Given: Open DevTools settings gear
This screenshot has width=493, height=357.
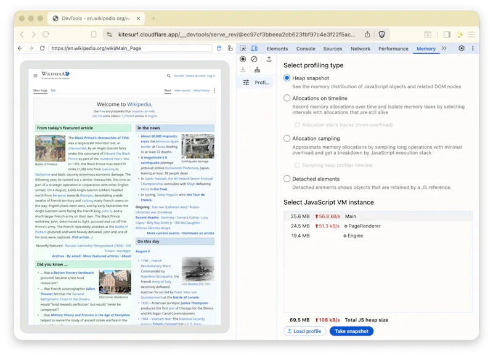Looking at the screenshot, I should coord(461,49).
